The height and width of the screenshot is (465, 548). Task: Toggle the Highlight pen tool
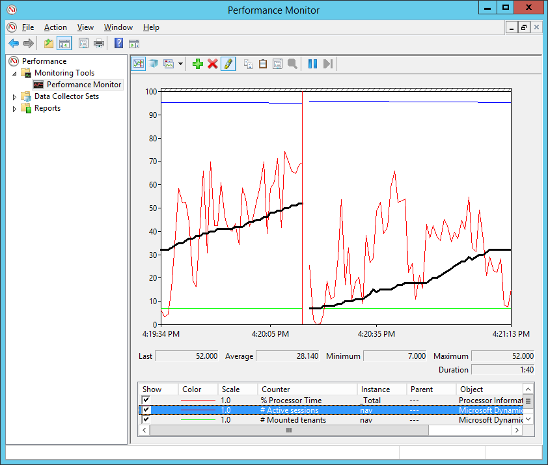pos(228,64)
